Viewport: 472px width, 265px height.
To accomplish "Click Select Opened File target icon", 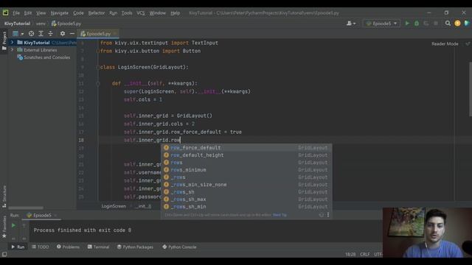I will tap(31, 34).
